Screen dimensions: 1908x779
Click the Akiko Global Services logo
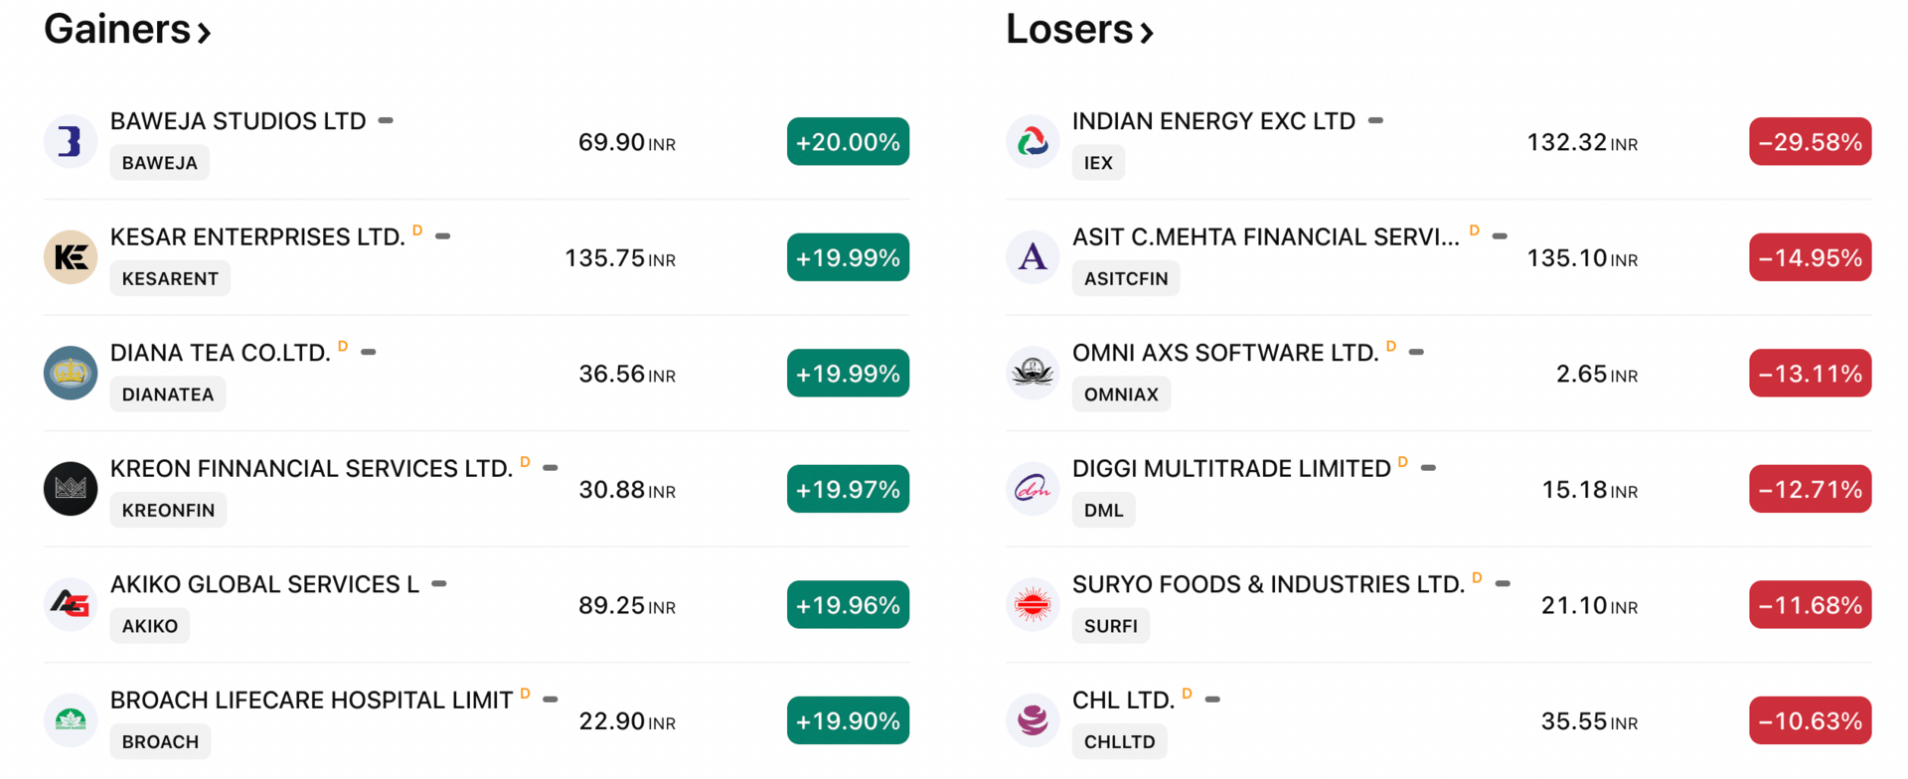click(x=71, y=604)
